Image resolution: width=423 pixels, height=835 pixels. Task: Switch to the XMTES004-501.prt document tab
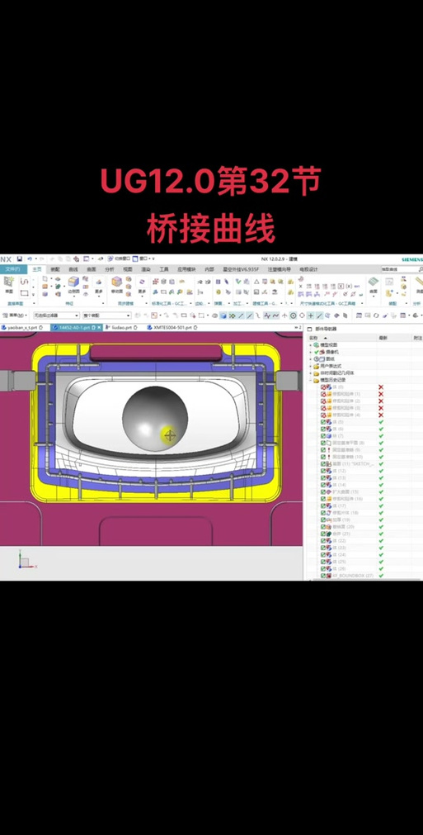(172, 328)
